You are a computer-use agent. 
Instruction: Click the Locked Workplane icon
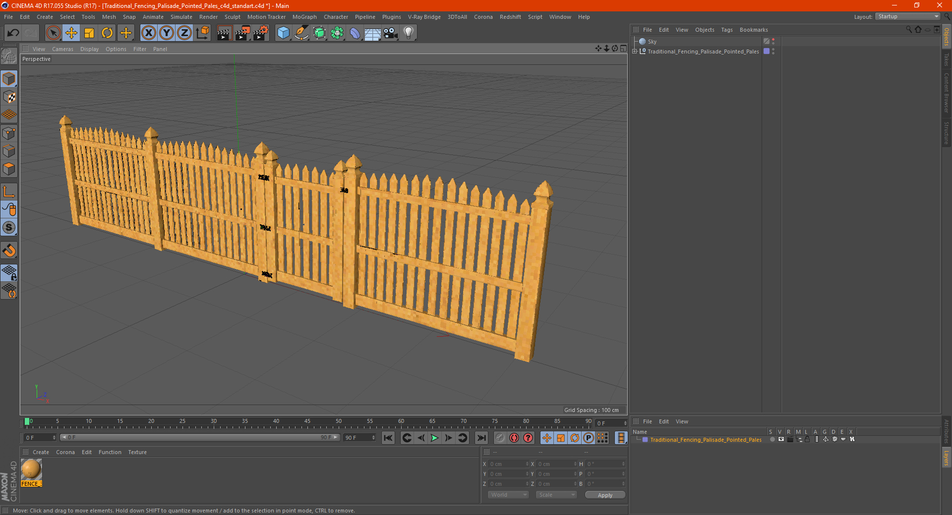[x=9, y=272]
